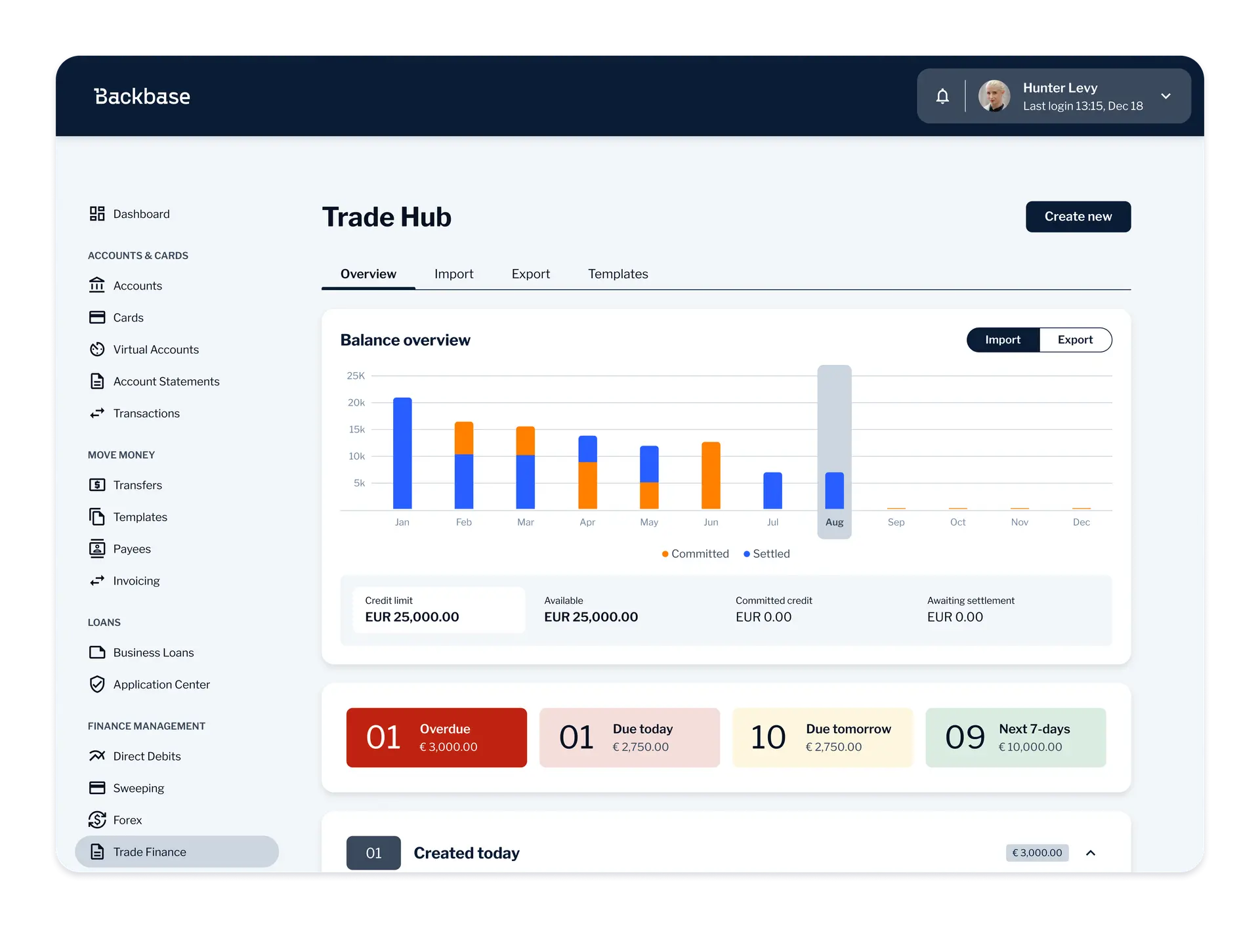Click the red Overdue summary card
This screenshot has width=1260, height=928.
coord(436,737)
